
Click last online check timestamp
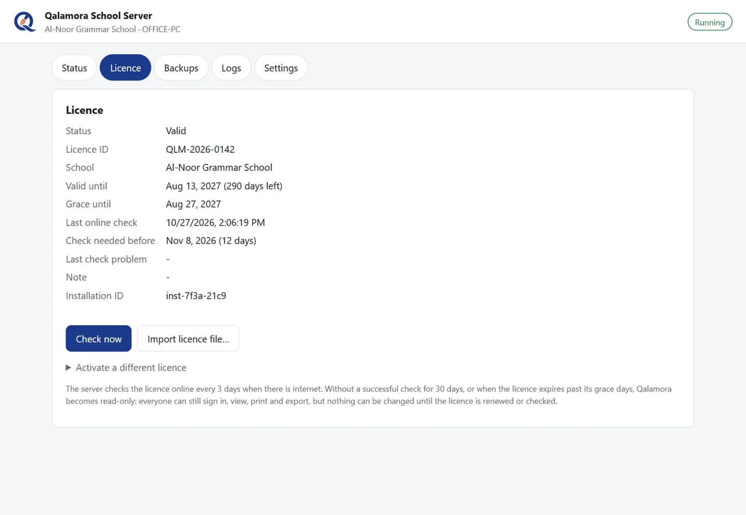[216, 223]
